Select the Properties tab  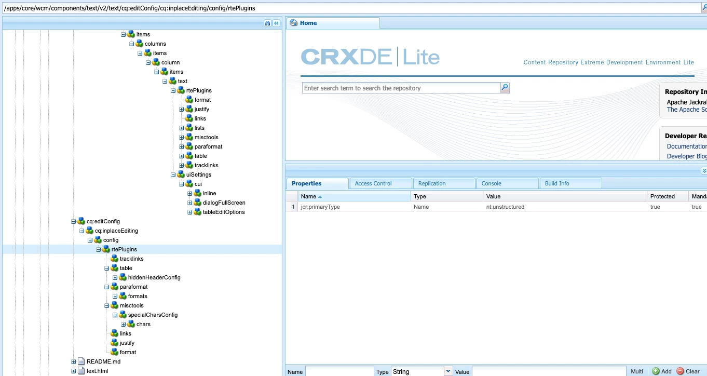tap(317, 183)
